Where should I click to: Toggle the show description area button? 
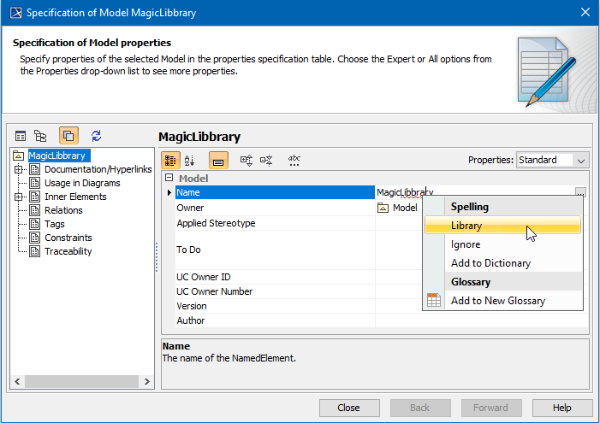click(x=218, y=160)
